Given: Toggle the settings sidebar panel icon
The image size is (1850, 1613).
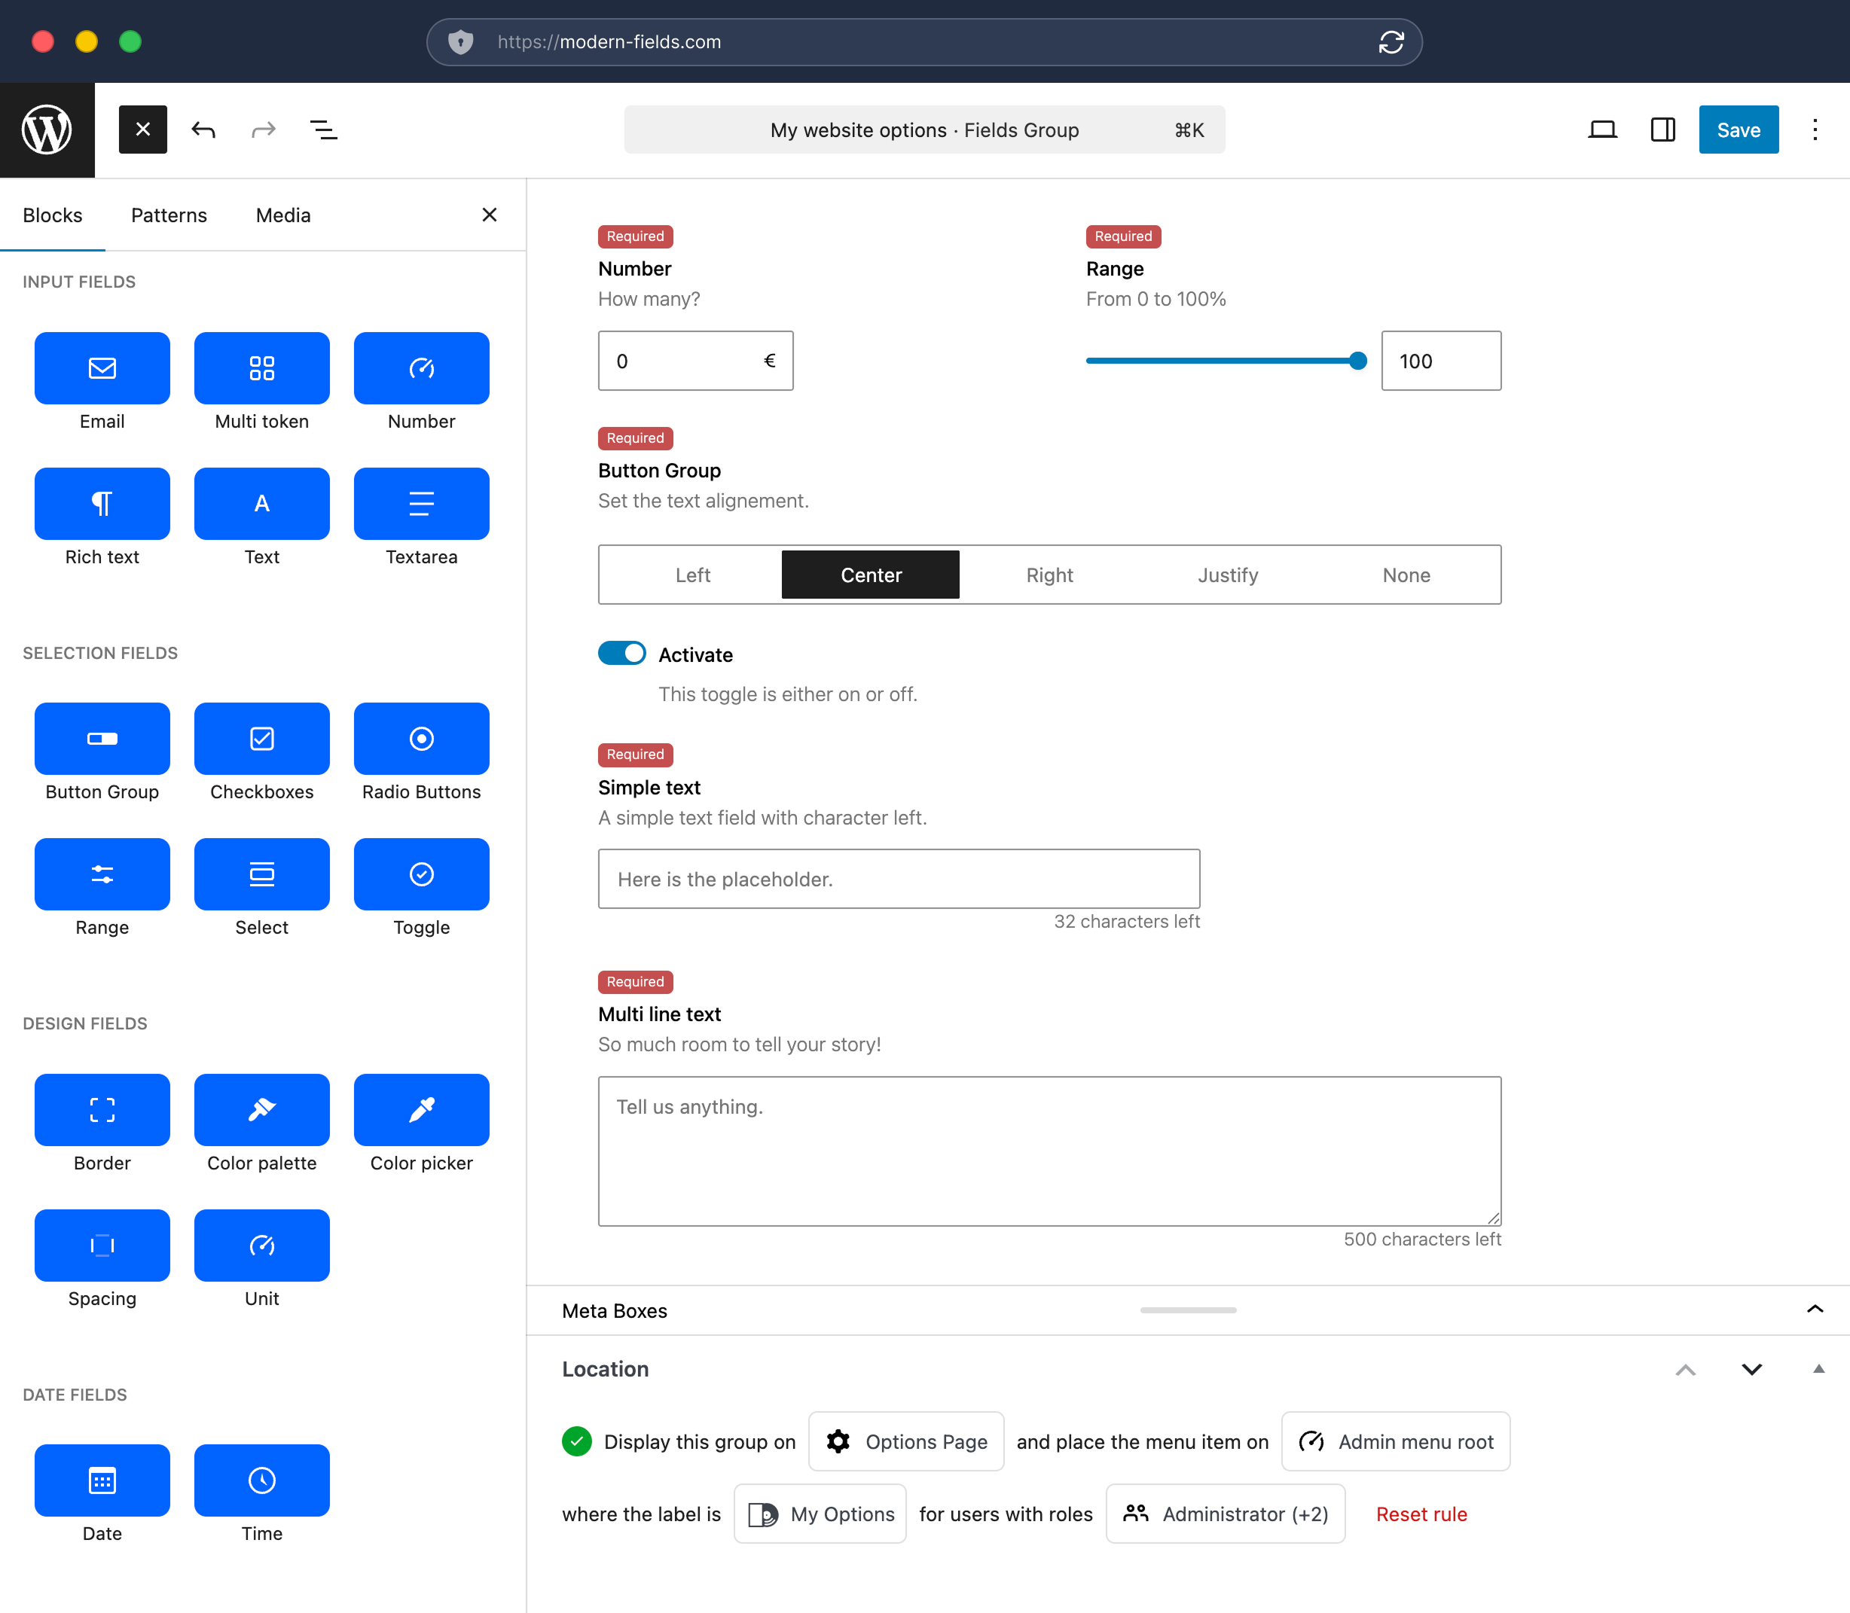Looking at the screenshot, I should point(1662,130).
